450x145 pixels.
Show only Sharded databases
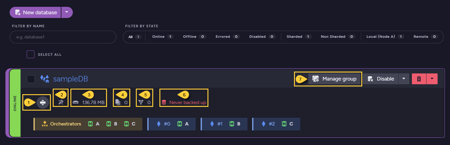click(299, 37)
